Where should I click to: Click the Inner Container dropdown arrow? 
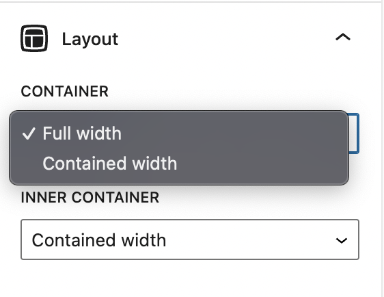pyautogui.click(x=342, y=240)
